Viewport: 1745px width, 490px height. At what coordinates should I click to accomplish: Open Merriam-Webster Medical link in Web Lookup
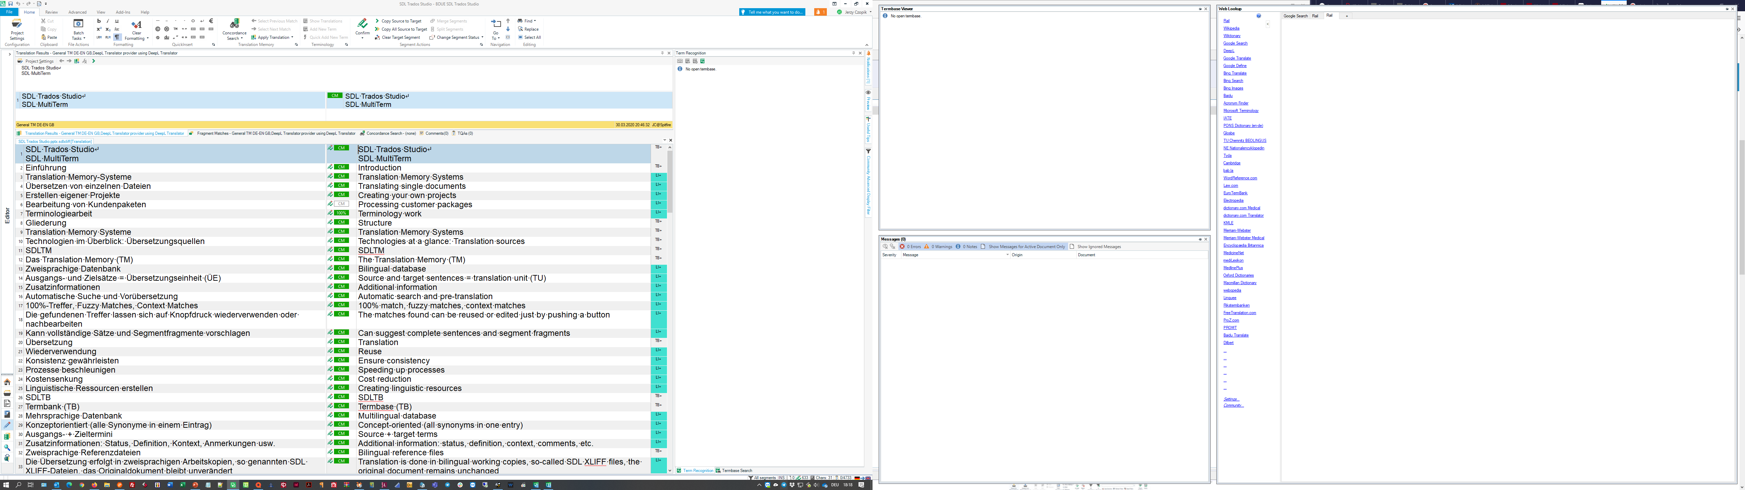point(1244,238)
